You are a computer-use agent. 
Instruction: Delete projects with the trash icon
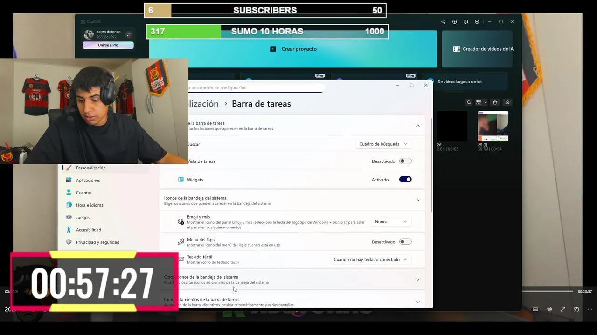pos(495,102)
